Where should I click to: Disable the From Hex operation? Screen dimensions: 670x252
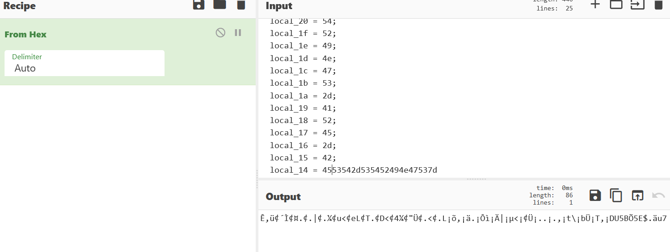[221, 32]
